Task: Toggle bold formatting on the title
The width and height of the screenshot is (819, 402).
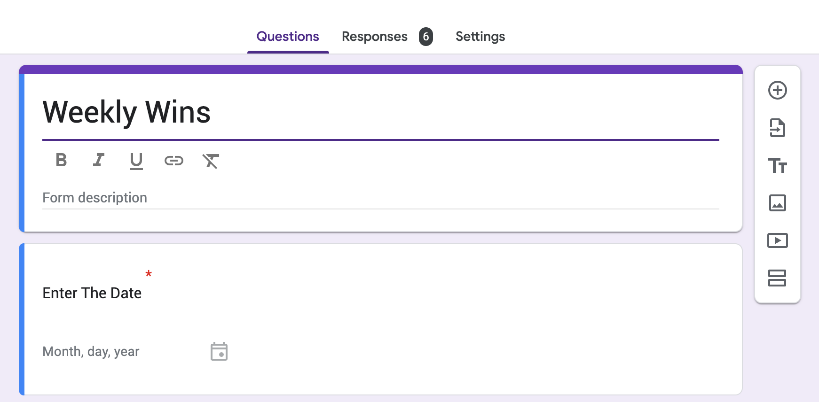Action: [x=61, y=160]
